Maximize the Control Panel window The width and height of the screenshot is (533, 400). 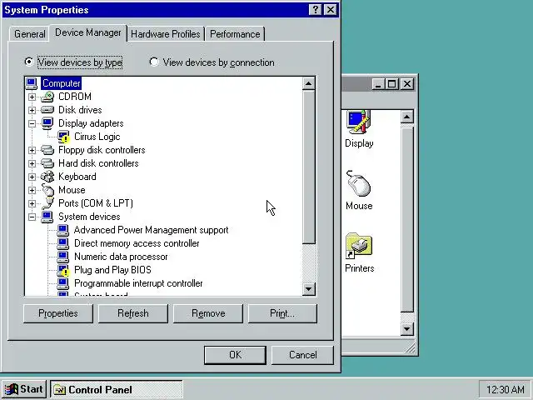tap(391, 83)
